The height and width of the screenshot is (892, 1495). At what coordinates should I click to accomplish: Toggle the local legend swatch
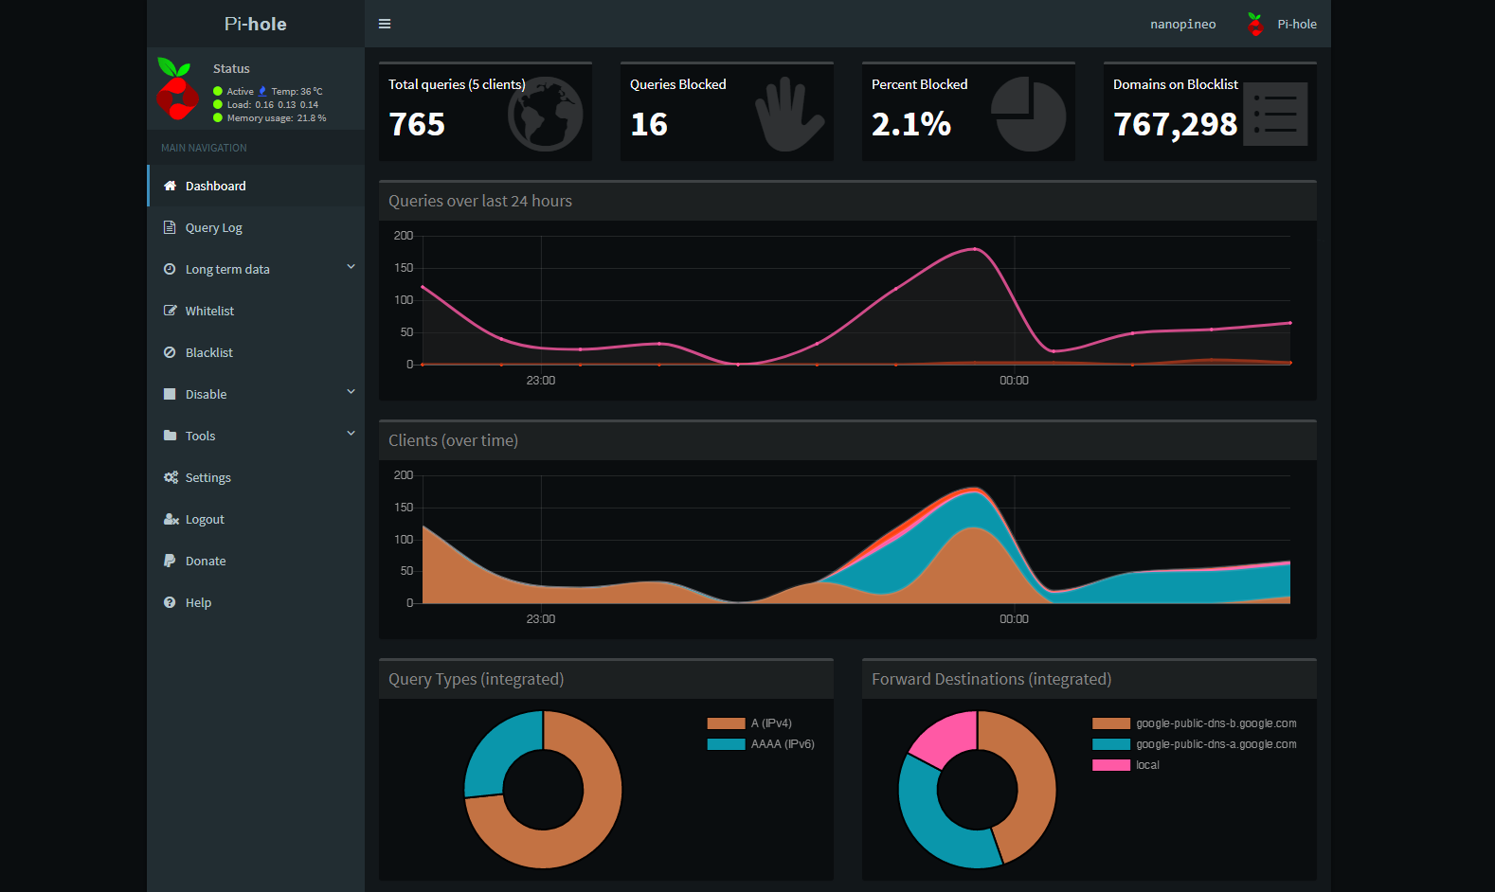(1111, 765)
